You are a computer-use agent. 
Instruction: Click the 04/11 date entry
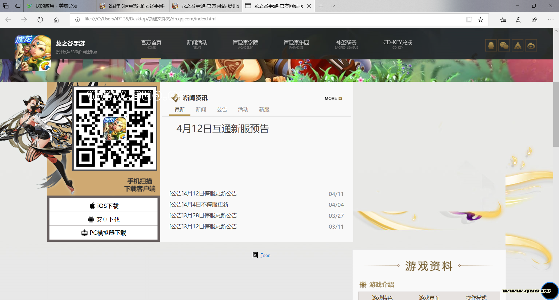pos(336,194)
